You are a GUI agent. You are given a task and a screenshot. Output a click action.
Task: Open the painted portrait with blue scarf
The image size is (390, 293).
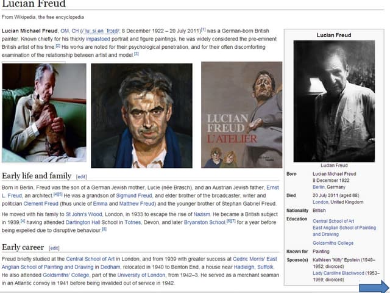[x=141, y=115]
